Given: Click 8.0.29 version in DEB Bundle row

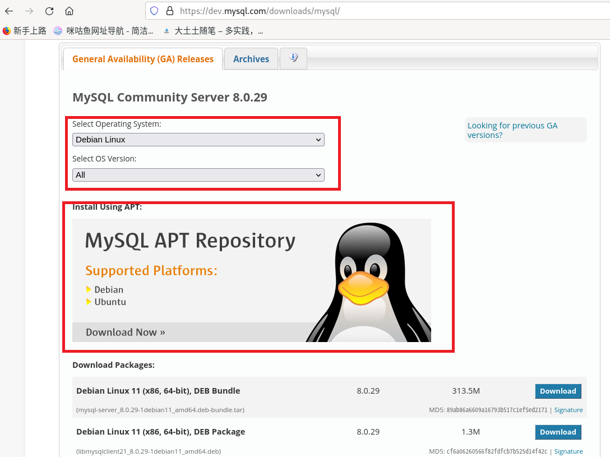Looking at the screenshot, I should (368, 391).
